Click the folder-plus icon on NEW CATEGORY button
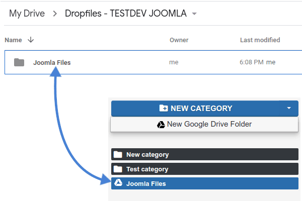The image size is (302, 201). 164,108
